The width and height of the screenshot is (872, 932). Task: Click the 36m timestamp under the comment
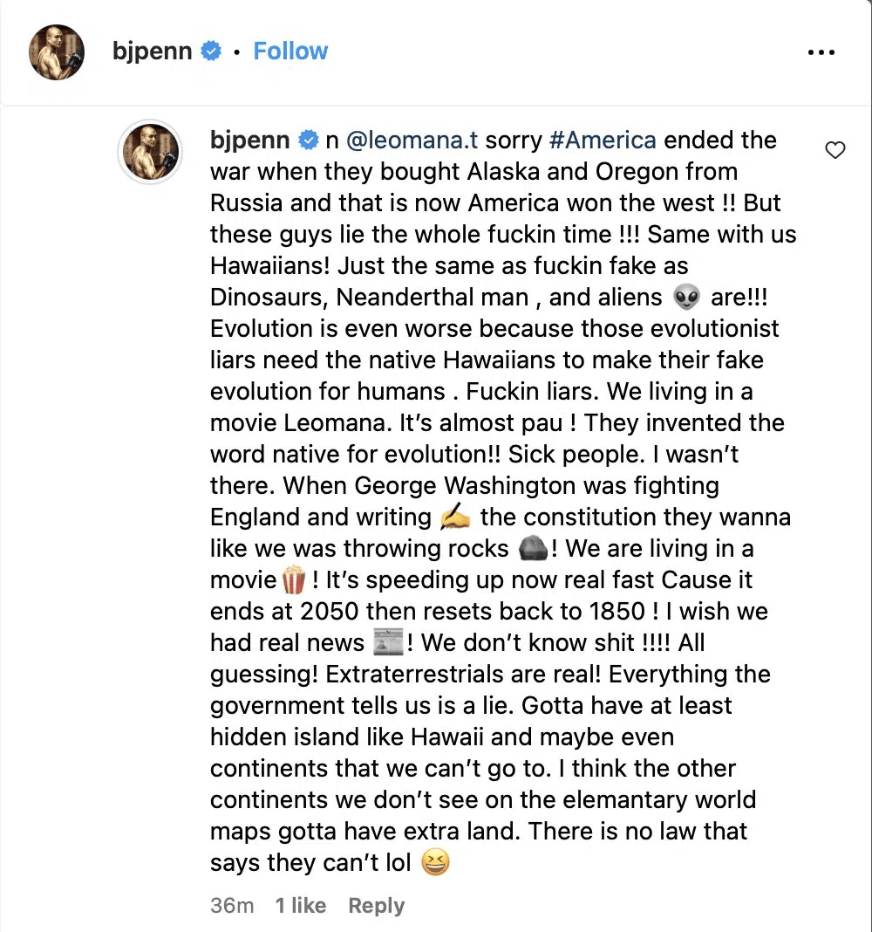(231, 906)
